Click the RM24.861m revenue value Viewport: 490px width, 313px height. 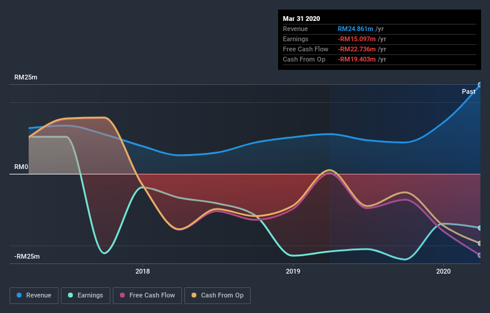[355, 29]
